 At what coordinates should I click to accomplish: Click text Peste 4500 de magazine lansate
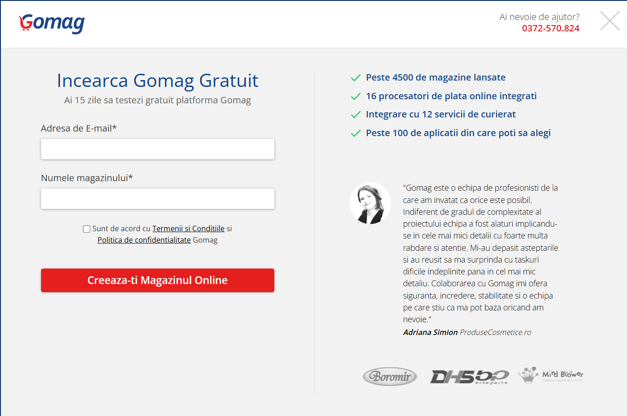(x=436, y=77)
